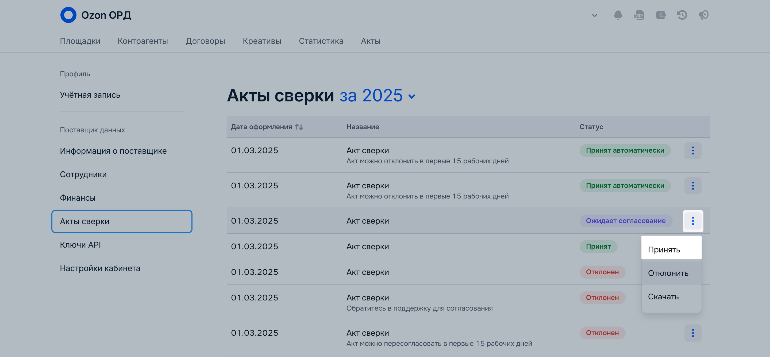The image size is (770, 357).
Task: Open the wallet icon in header
Action: [x=661, y=15]
